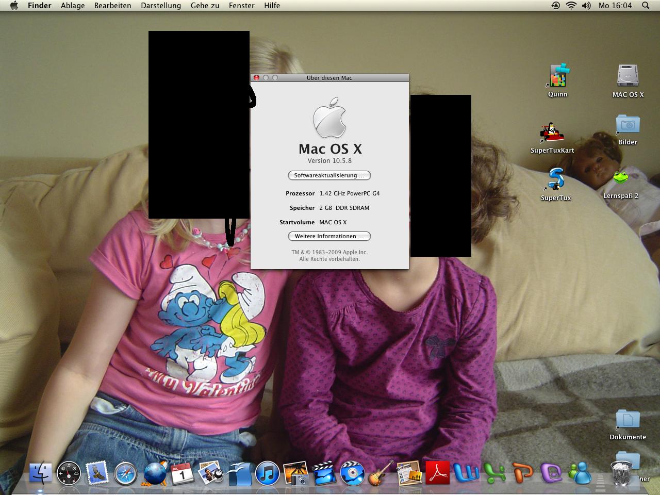The height and width of the screenshot is (495, 660).
Task: Open iTunes in the Dock
Action: click(x=267, y=473)
